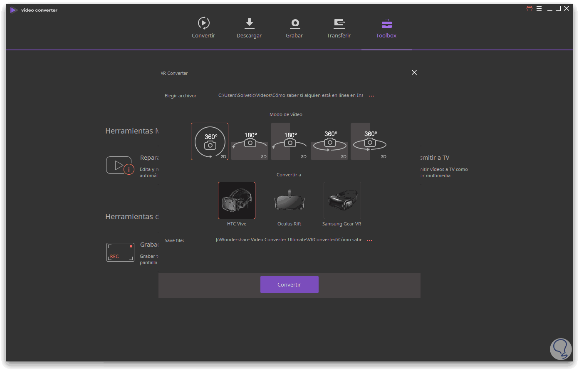The height and width of the screenshot is (371, 579).
Task: Click the video converter app logo
Action: click(14, 10)
